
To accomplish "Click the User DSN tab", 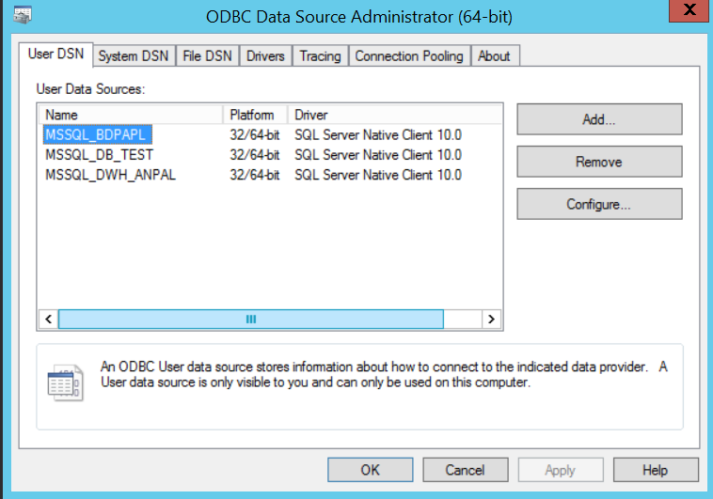I will pyautogui.click(x=55, y=55).
